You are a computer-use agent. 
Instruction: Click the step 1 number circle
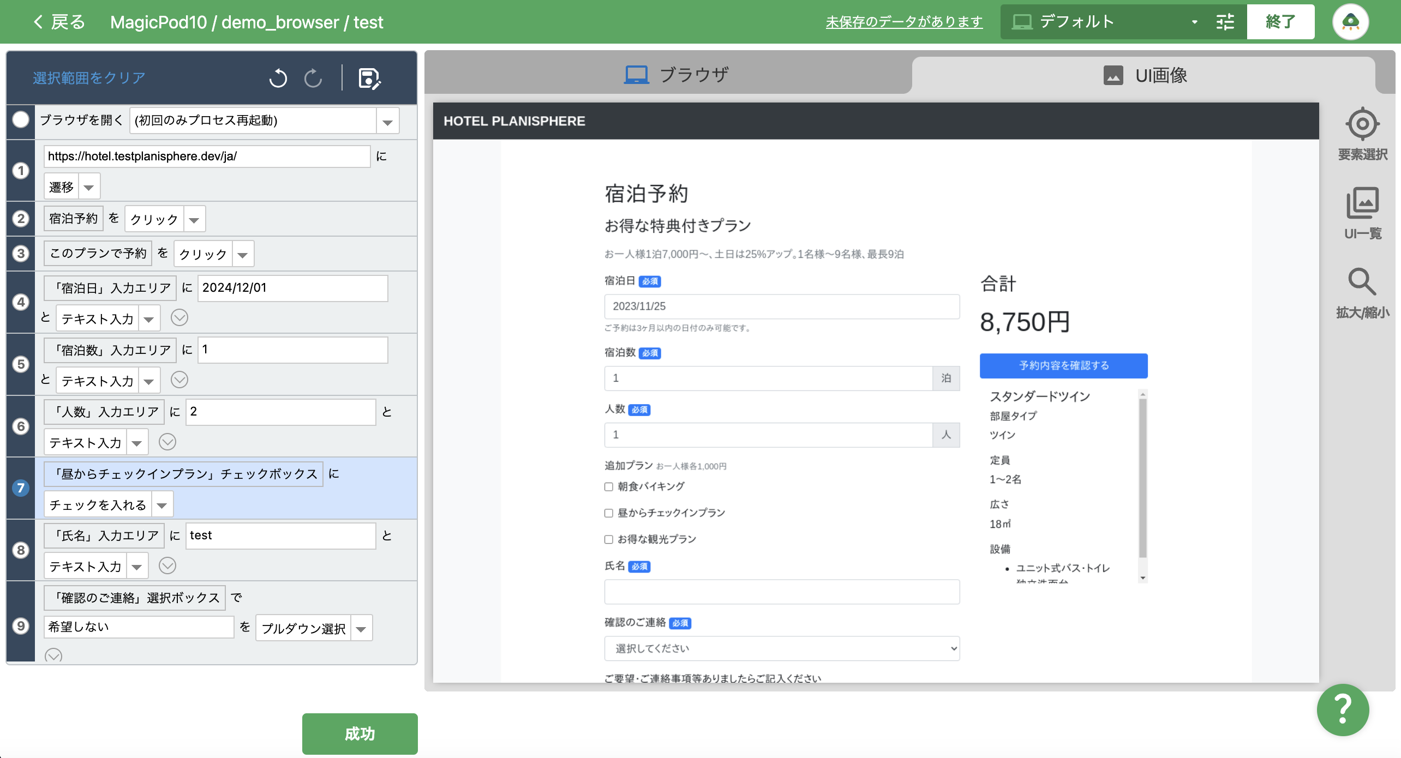[x=21, y=171]
